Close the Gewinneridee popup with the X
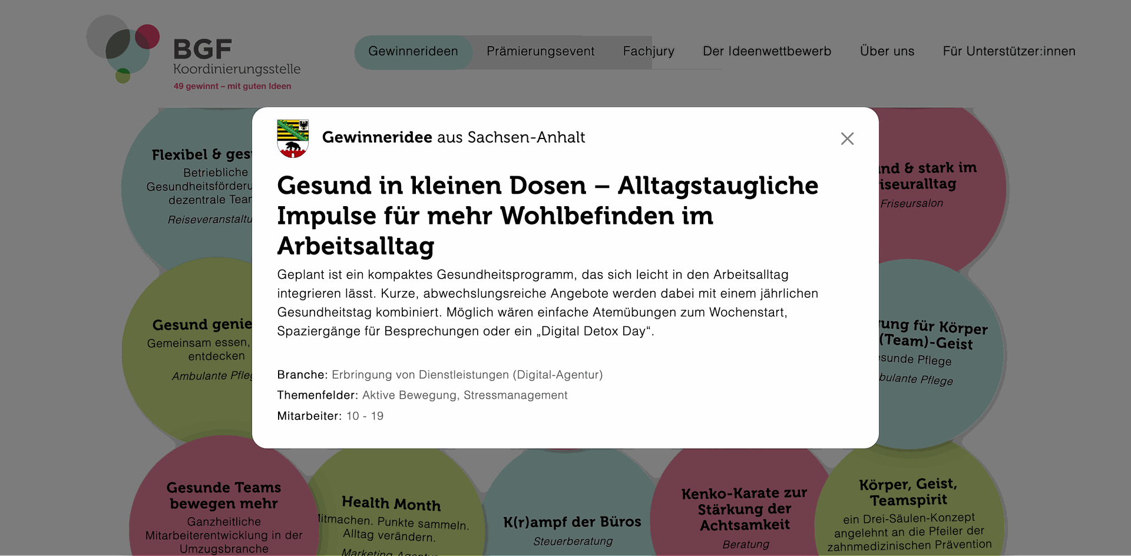1131x556 pixels. [847, 138]
